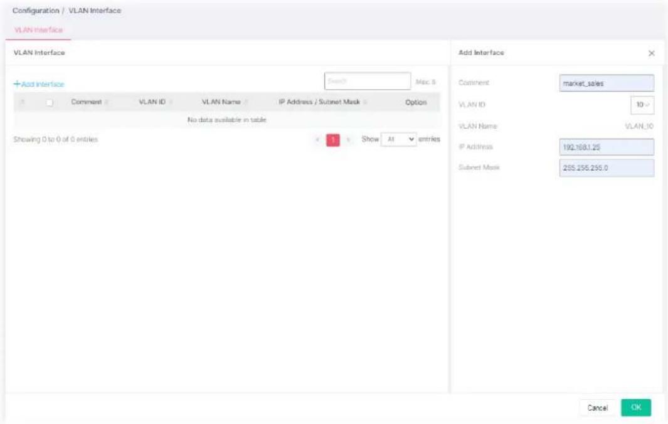The width and height of the screenshot is (668, 424).
Task: Go to next page arrow
Action: (348, 140)
